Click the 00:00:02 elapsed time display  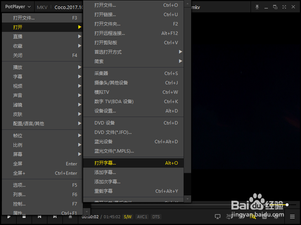click(x=90, y=217)
